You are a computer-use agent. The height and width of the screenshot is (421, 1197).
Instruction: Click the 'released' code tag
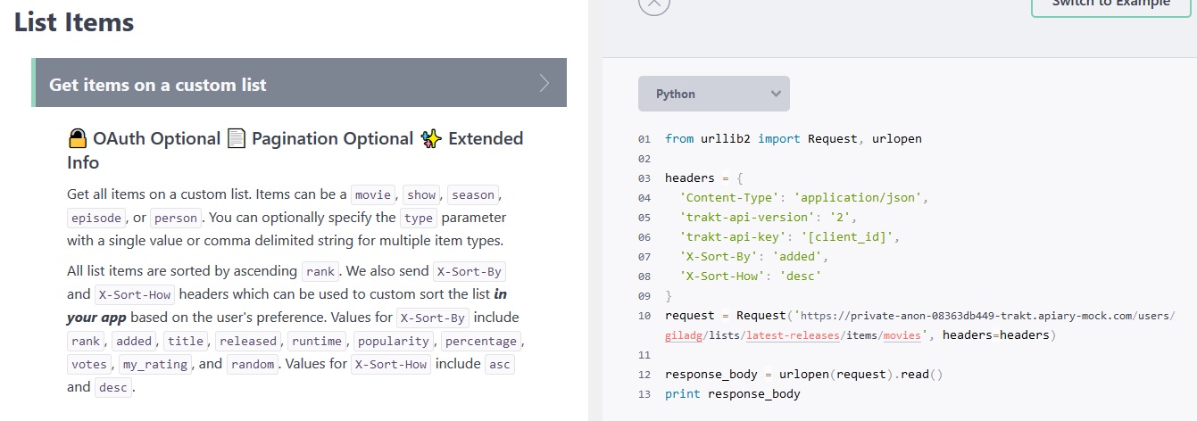coord(248,341)
